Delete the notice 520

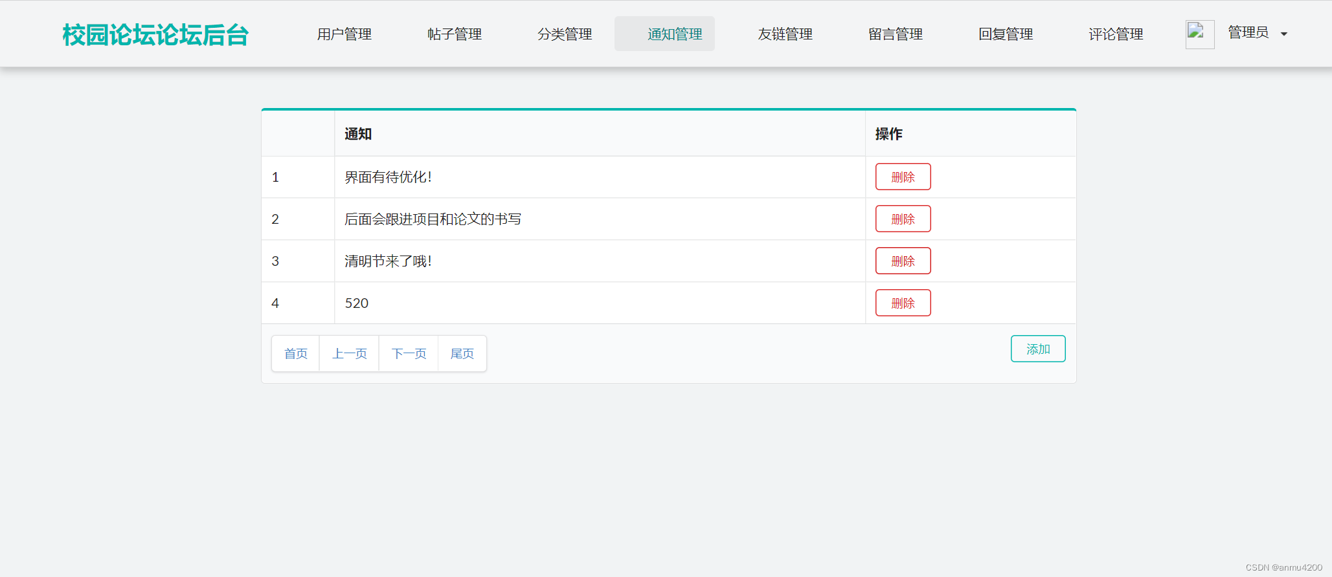[903, 303]
